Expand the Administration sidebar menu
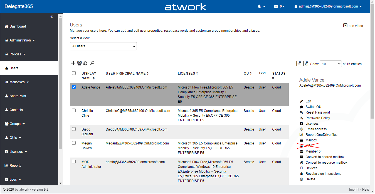 tap(20, 40)
